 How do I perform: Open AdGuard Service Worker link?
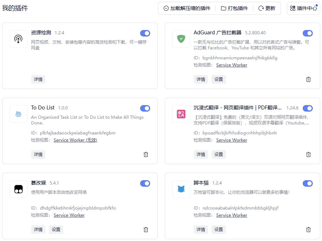click(232, 65)
